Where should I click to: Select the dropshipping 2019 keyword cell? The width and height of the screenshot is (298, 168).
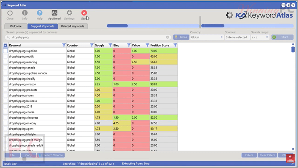[x=37, y=106]
